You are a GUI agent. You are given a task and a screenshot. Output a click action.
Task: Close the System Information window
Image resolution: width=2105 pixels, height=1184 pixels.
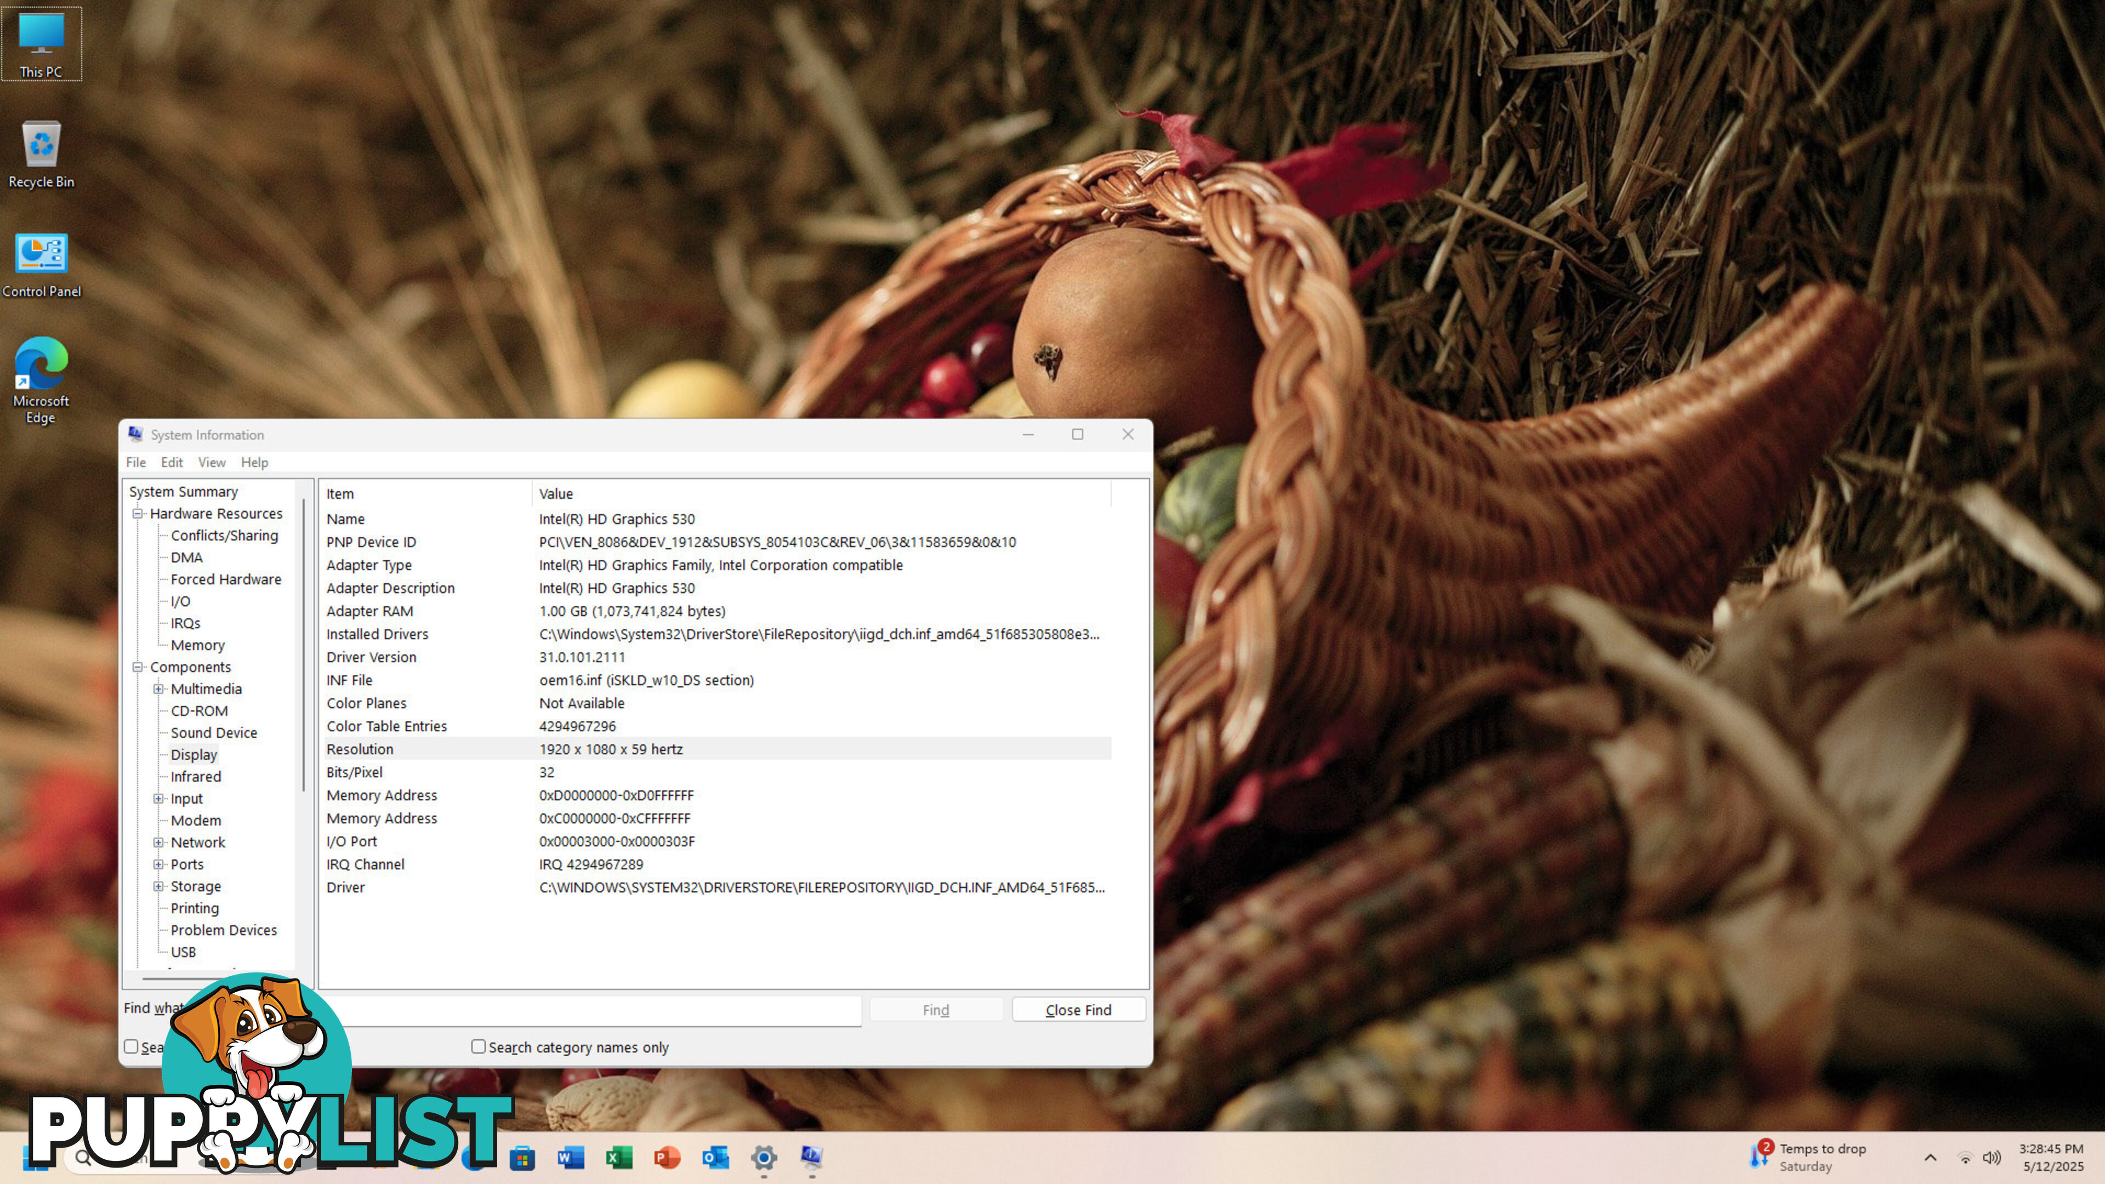click(1128, 435)
